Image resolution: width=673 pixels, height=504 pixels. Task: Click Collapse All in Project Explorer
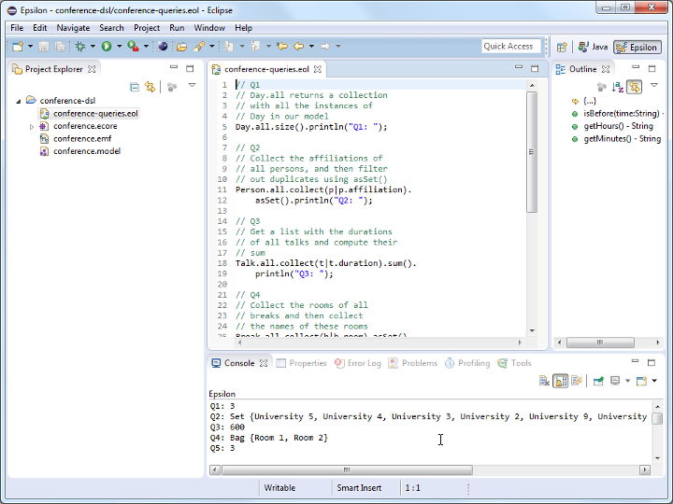pos(135,87)
